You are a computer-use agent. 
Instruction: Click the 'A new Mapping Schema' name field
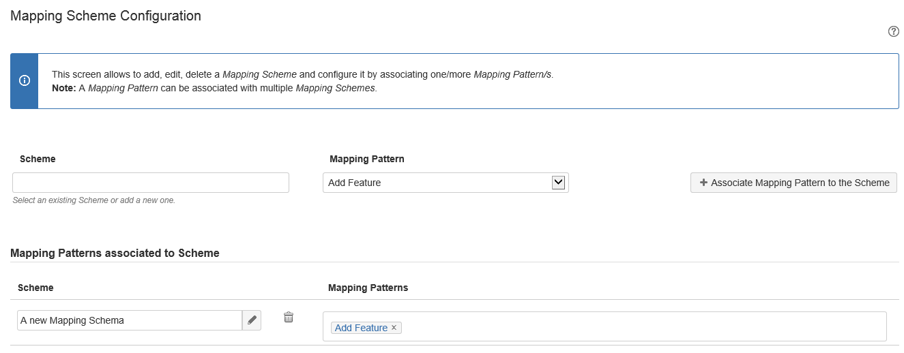130,320
